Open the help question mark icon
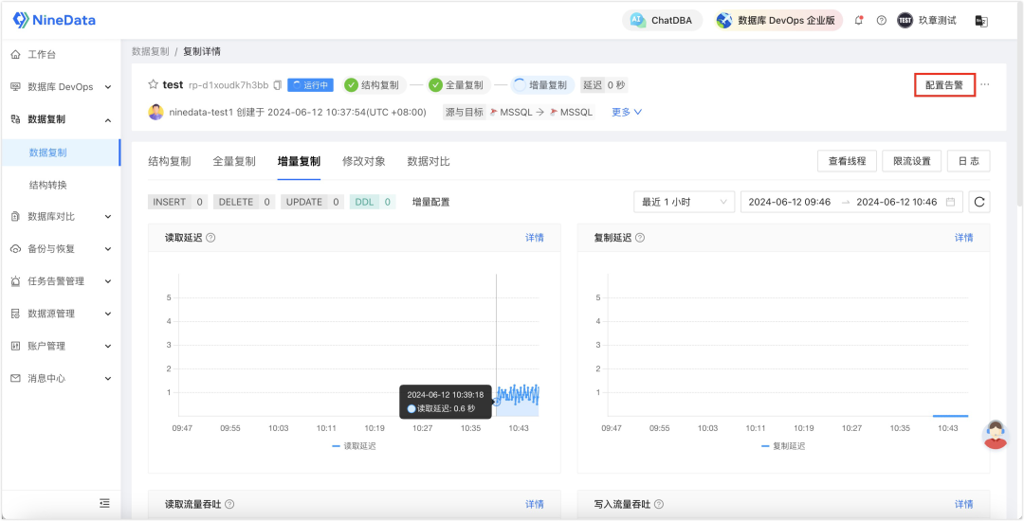1024x521 pixels. point(882,20)
